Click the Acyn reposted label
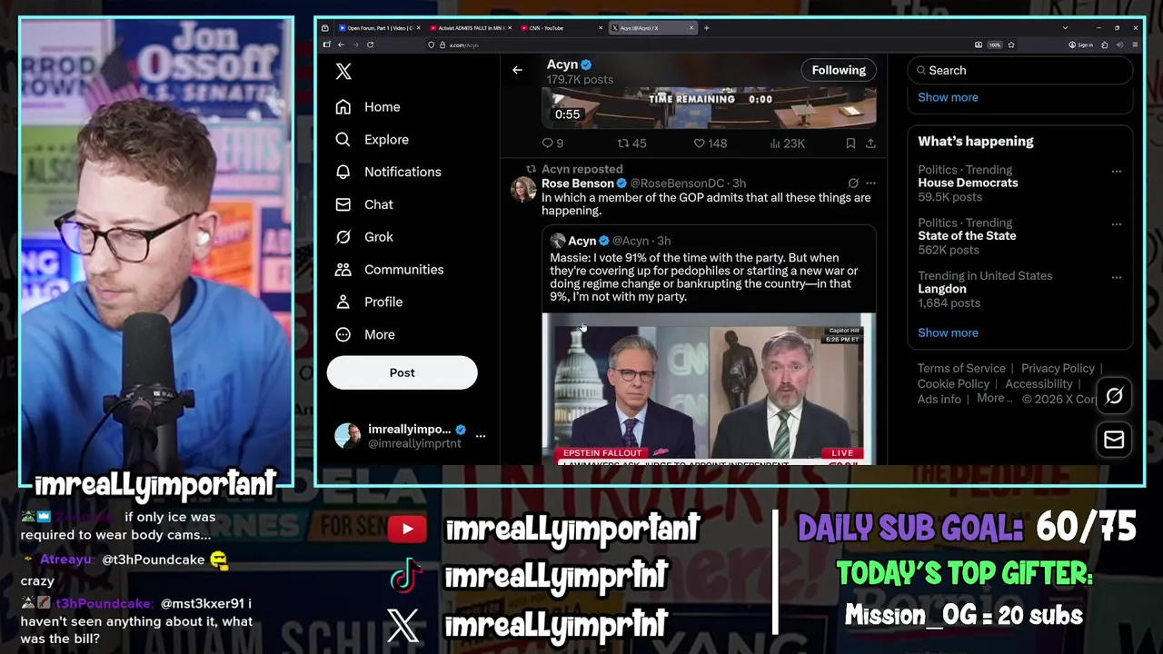The image size is (1163, 654). [582, 169]
